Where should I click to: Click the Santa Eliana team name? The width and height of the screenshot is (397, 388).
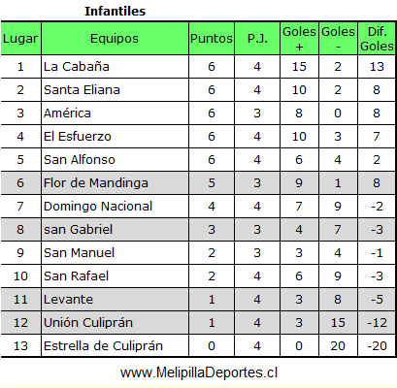click(x=82, y=90)
